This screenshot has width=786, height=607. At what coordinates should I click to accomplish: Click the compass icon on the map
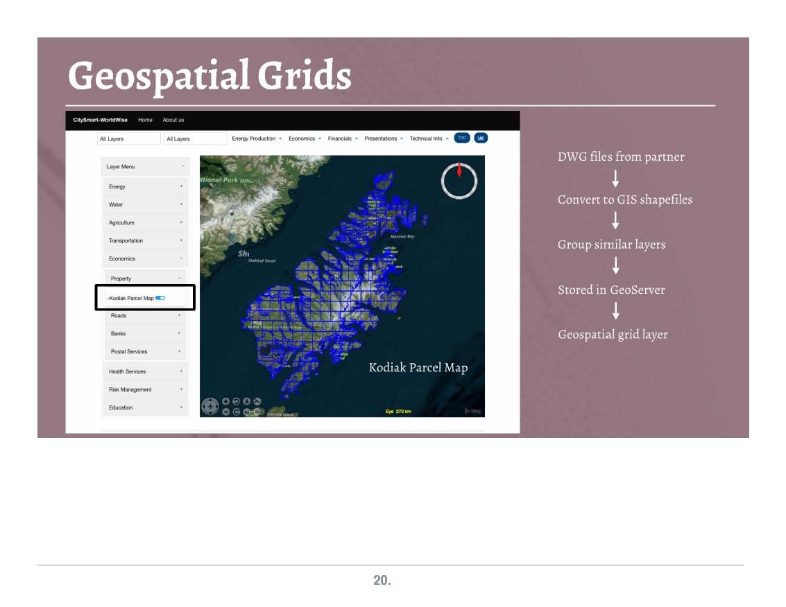459,181
